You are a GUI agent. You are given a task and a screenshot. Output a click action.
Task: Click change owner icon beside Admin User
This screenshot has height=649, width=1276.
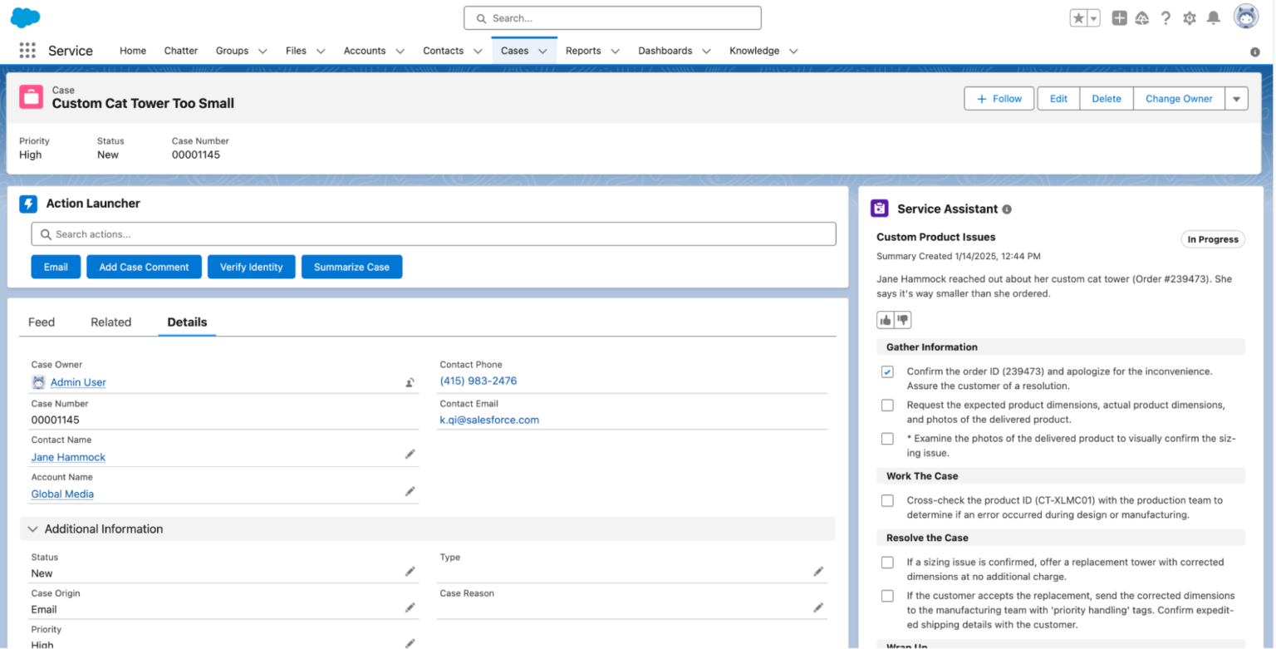pos(410,382)
